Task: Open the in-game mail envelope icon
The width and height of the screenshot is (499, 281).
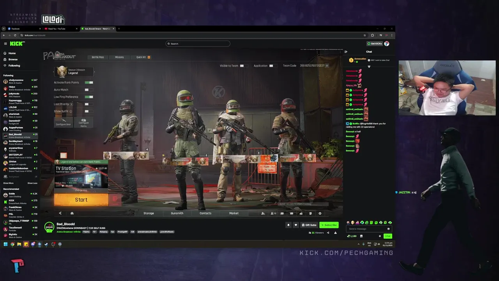Action: (x=292, y=213)
